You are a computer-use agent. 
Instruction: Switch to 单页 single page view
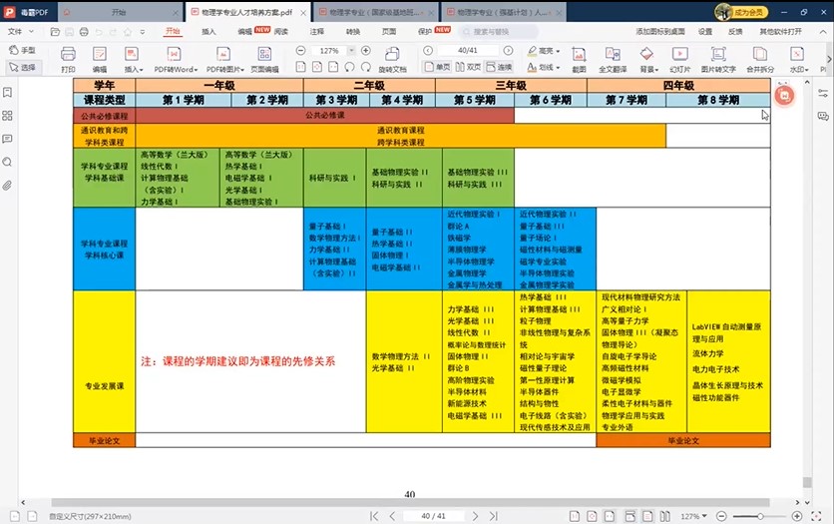click(436, 67)
